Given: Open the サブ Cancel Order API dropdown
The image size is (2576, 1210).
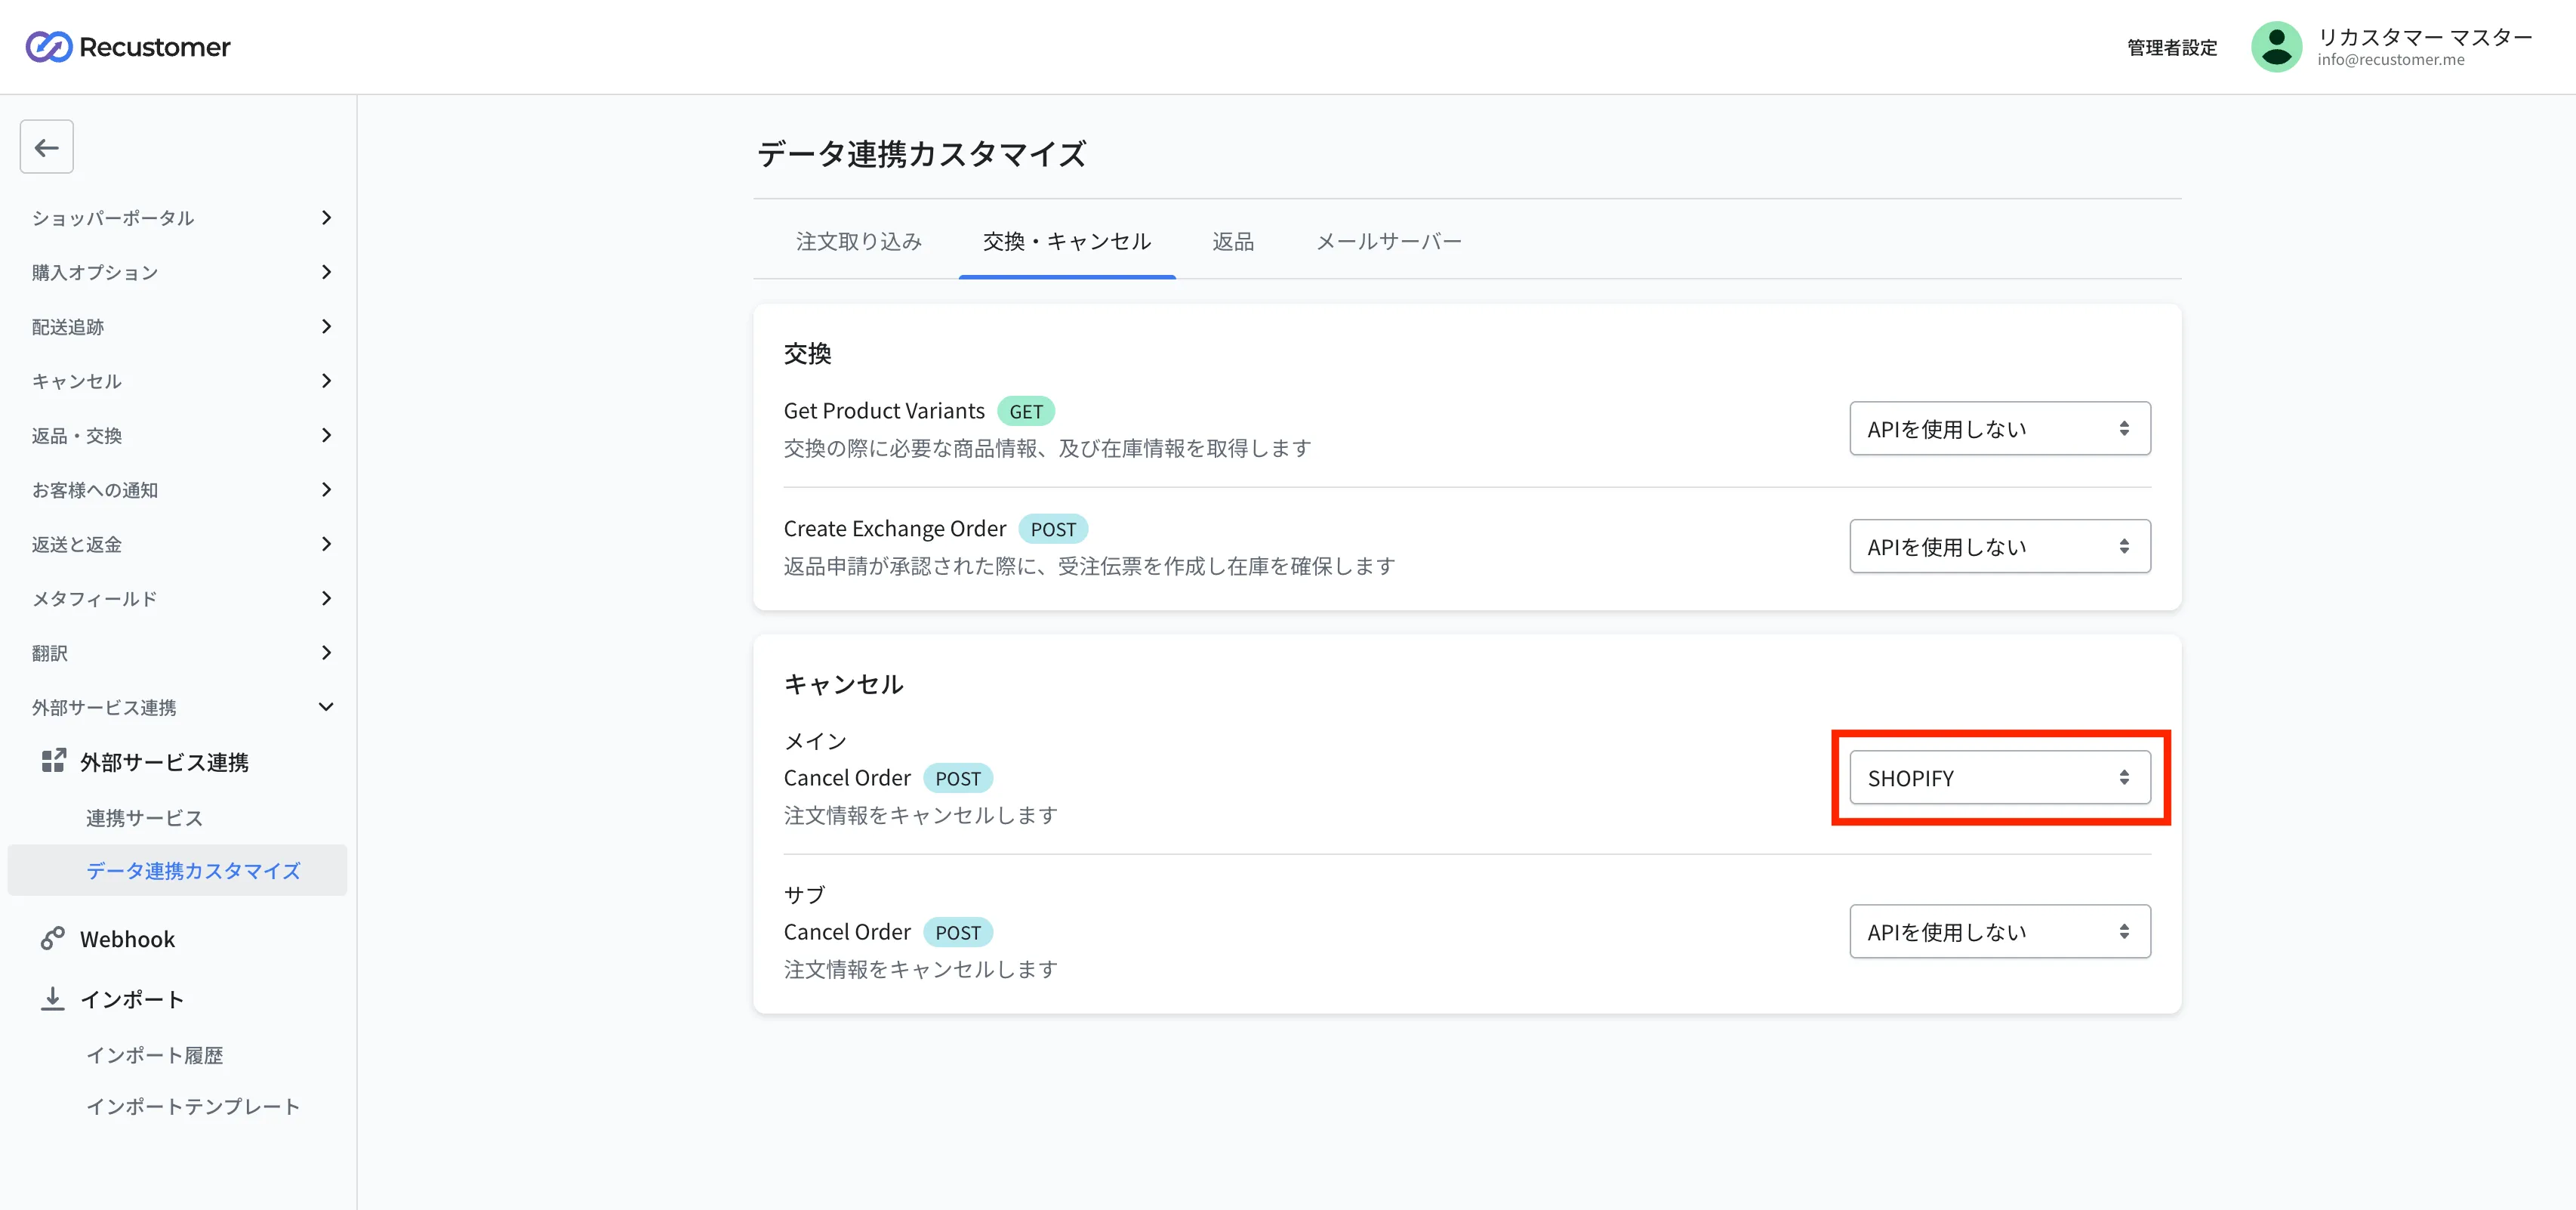Looking at the screenshot, I should [x=1999, y=932].
